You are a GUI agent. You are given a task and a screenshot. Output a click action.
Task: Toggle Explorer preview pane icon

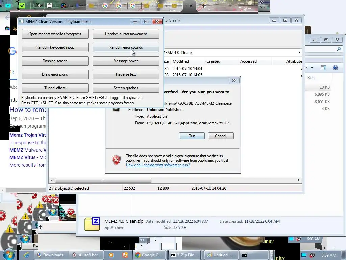(x=323, y=68)
